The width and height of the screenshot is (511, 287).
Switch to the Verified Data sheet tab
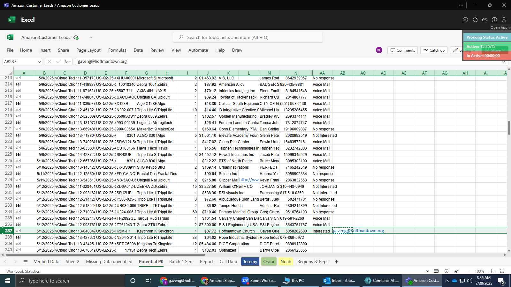coord(47,261)
